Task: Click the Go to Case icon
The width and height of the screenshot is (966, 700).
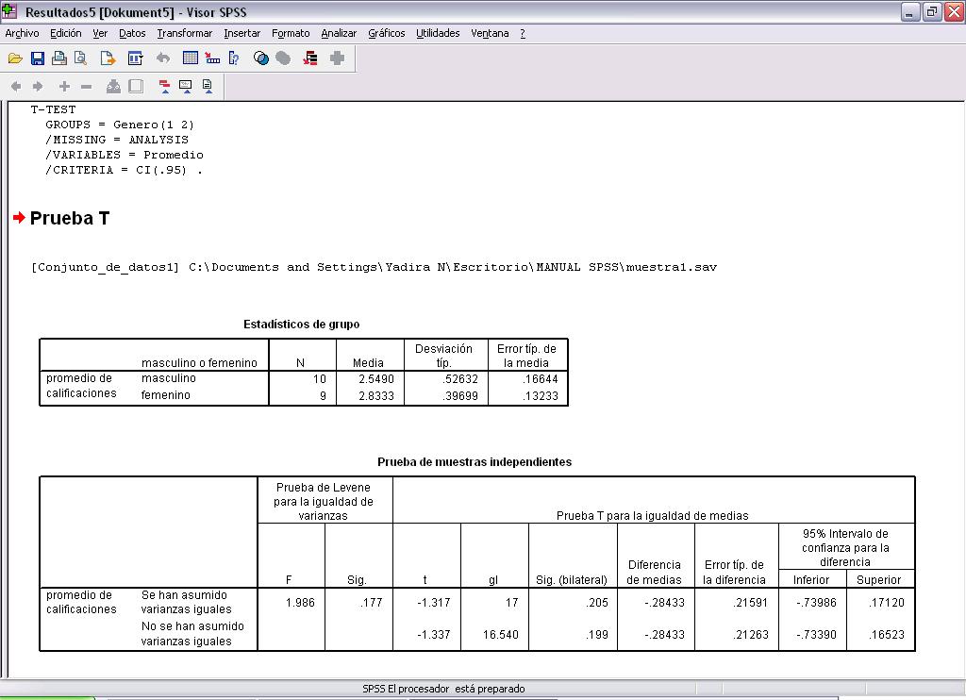Action: 212,58
